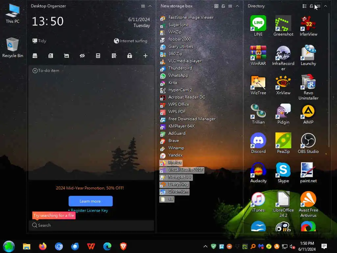Click the lock icon in Desktop Organizer toolbar

(130, 56)
